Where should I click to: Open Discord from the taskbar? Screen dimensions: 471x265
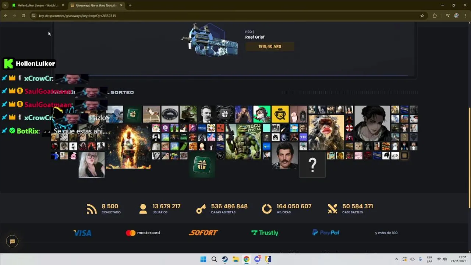257,259
